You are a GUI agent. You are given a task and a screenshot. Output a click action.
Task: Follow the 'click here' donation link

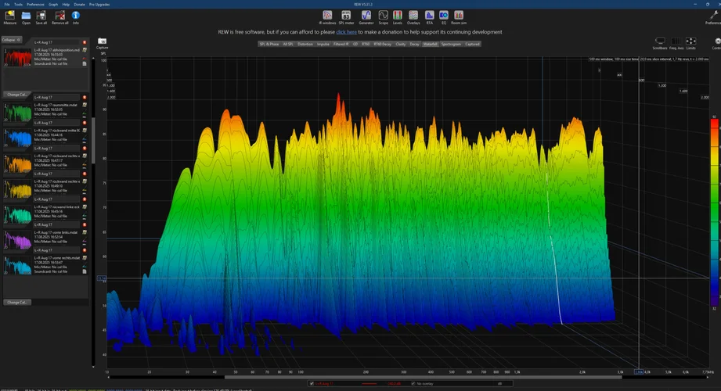346,32
